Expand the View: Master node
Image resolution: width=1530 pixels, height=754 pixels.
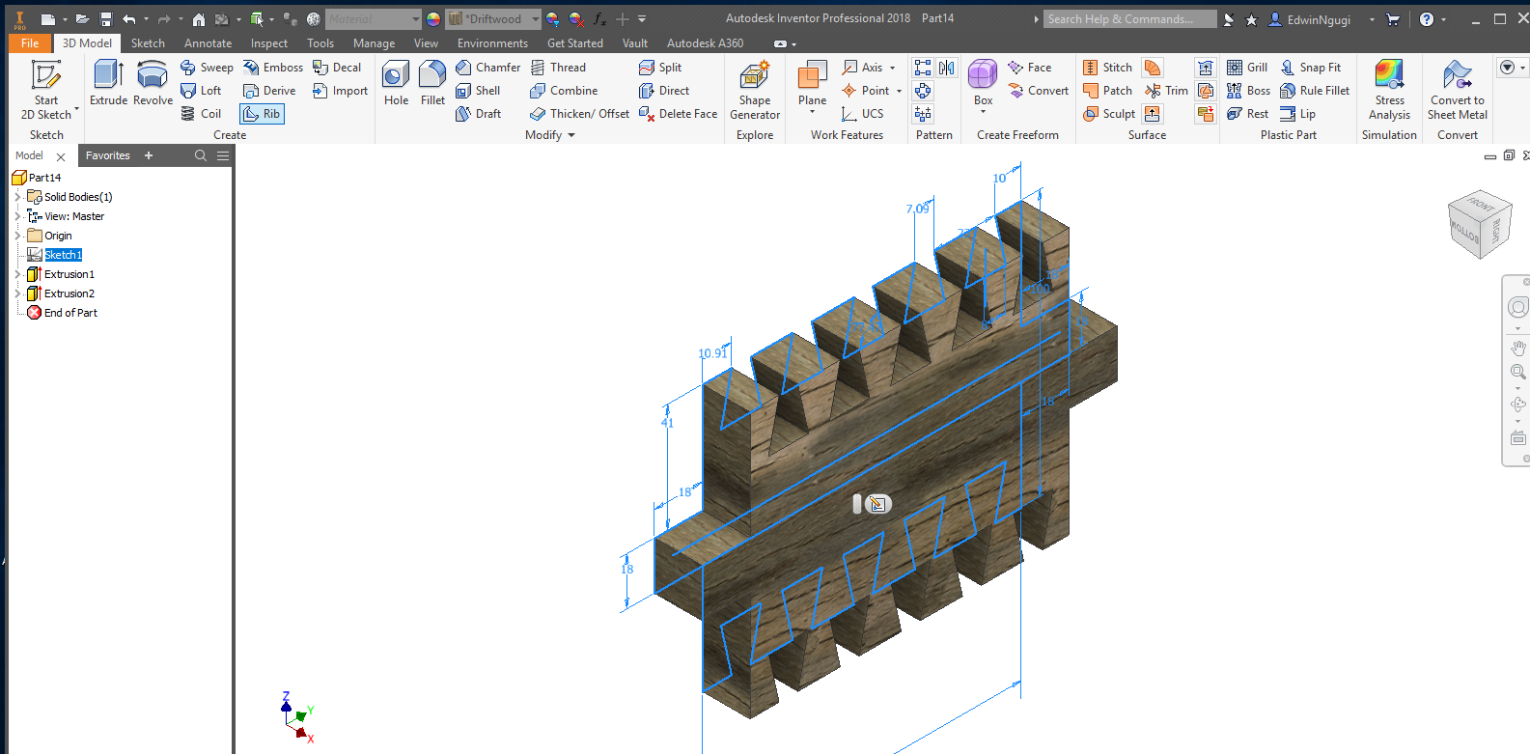click(x=17, y=216)
